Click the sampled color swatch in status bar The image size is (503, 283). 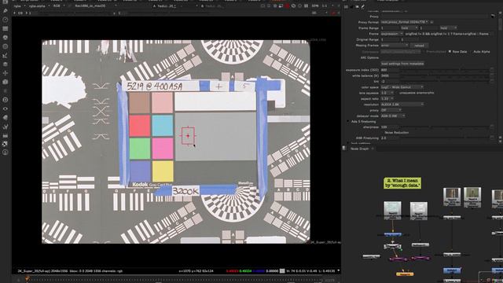point(282,271)
